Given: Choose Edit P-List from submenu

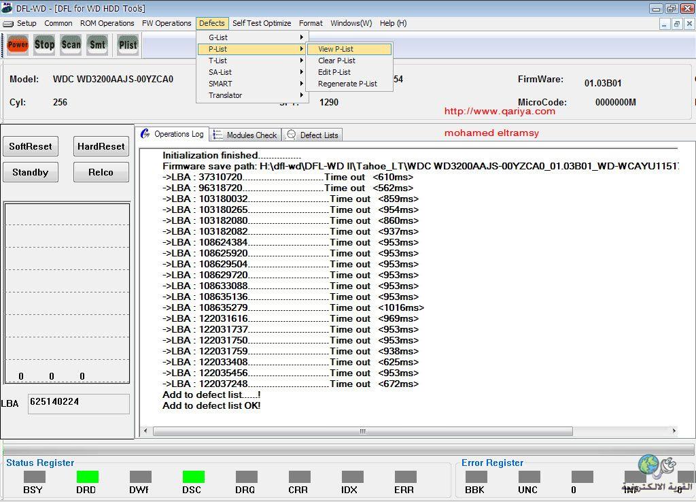Looking at the screenshot, I should point(349,72).
